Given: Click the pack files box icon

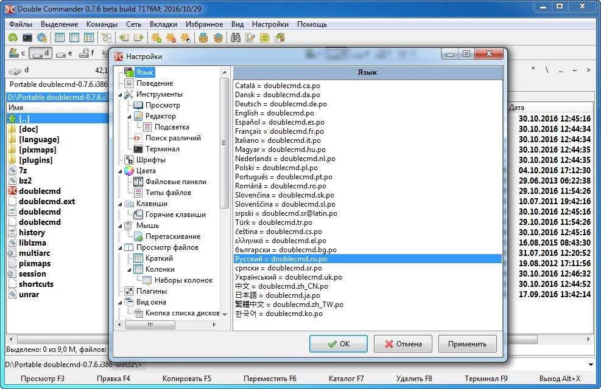Looking at the screenshot, I should coord(203,38).
